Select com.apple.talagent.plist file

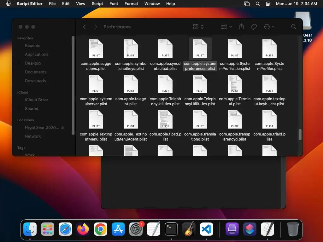pos(131,90)
